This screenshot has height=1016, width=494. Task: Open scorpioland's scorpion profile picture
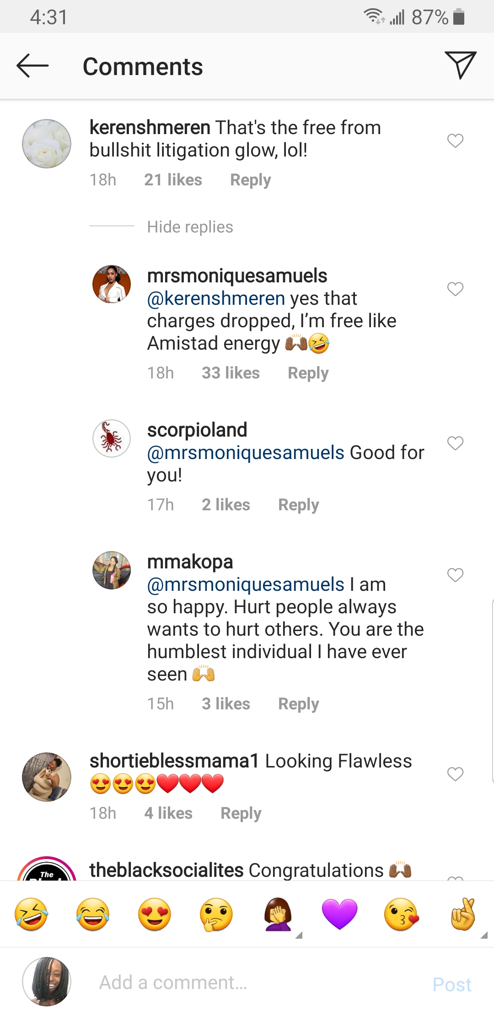pos(112,438)
